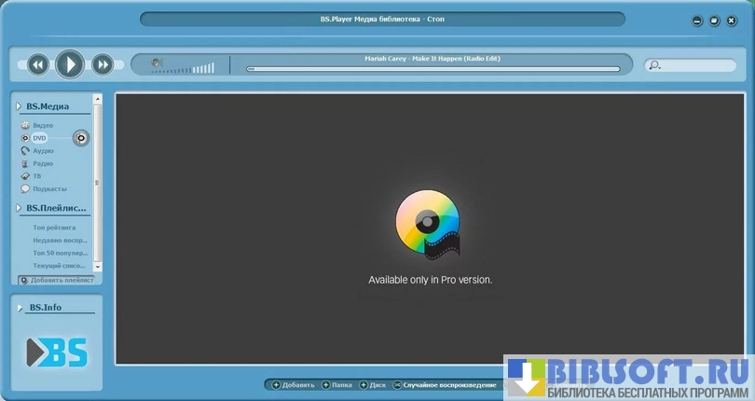
Task: Collapse the BS.Медиа panel
Action: point(19,106)
